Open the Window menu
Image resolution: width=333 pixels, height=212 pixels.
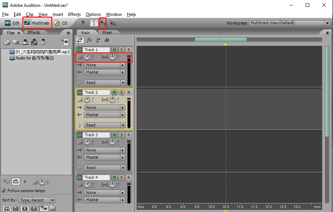point(114,14)
